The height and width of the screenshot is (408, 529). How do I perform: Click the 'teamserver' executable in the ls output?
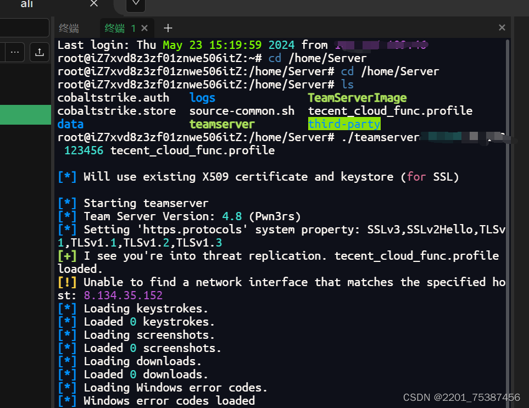222,124
